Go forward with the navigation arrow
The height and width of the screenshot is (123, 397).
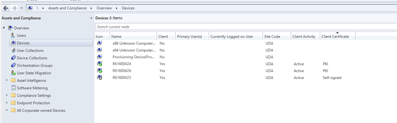pyautogui.click(x=14, y=8)
